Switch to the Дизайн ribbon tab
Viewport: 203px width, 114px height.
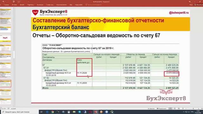(x=22, y=5)
